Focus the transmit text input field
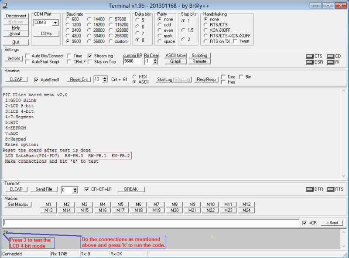349x258 pixels. coord(151,223)
